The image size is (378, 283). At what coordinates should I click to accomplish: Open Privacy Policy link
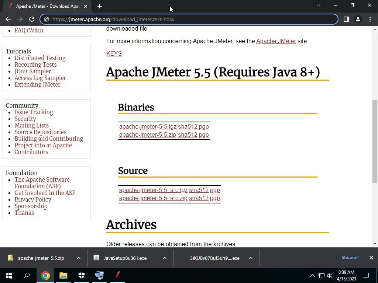pyautogui.click(x=33, y=199)
